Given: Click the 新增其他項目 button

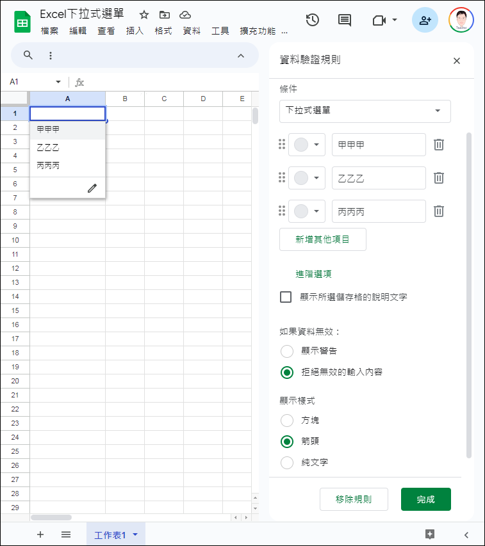Looking at the screenshot, I should 323,239.
